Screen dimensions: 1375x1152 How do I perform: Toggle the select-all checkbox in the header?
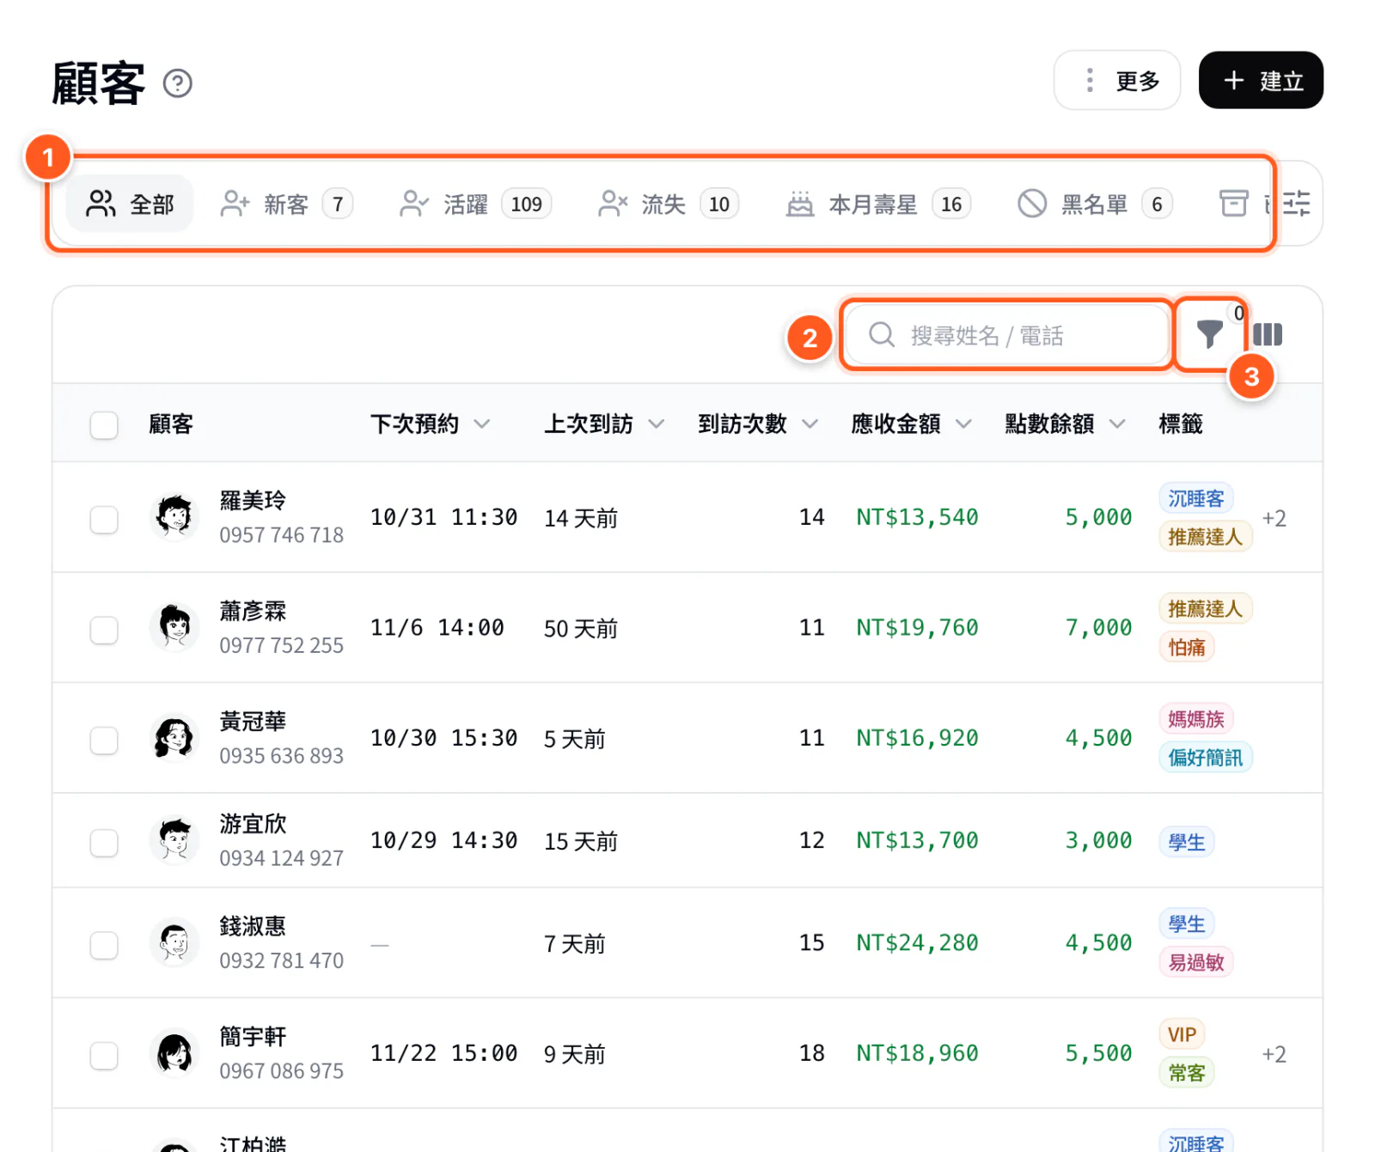104,424
